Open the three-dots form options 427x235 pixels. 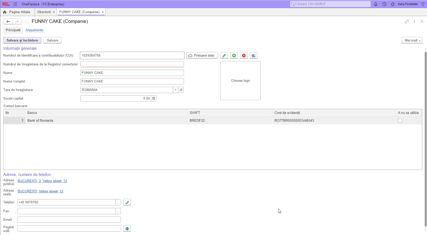click(x=415, y=21)
